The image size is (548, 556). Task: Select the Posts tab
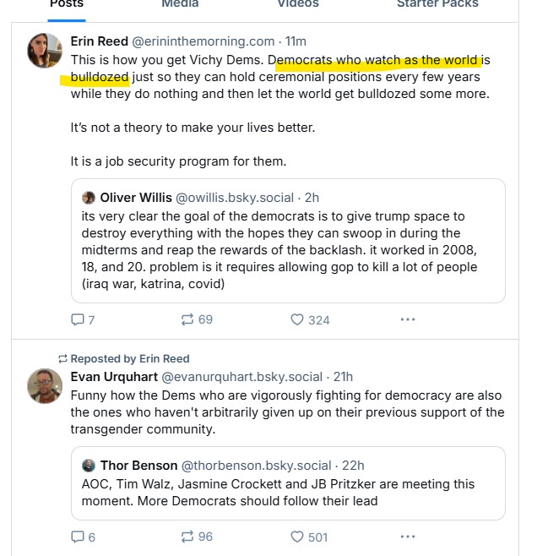(x=66, y=4)
